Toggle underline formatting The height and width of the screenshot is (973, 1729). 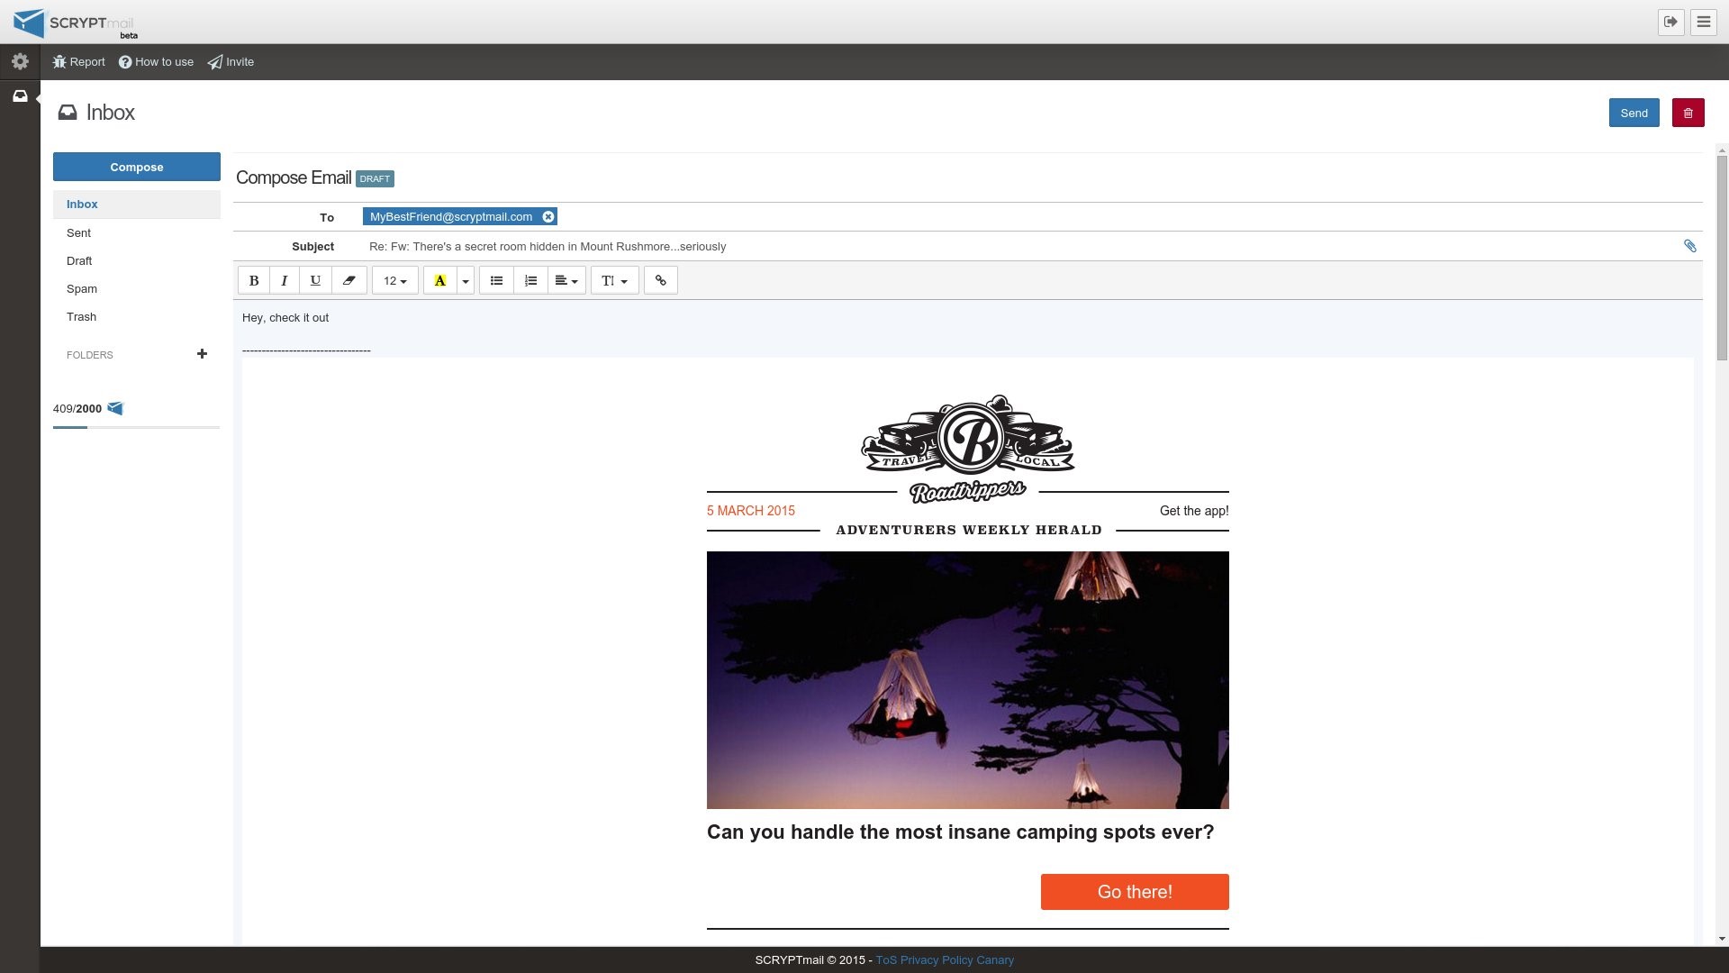click(x=315, y=280)
